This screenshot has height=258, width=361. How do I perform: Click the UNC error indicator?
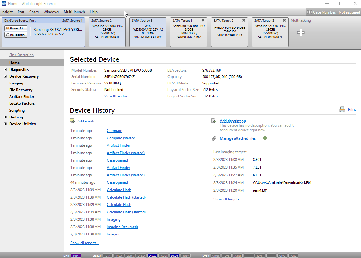(282, 256)
